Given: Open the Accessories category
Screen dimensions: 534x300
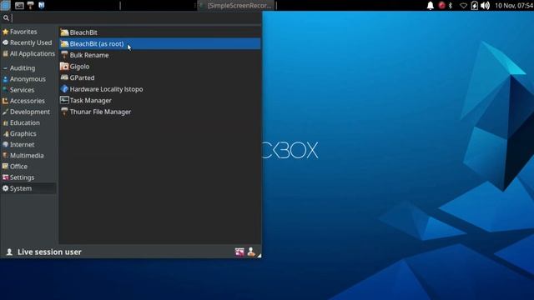Looking at the screenshot, I should coord(28,101).
